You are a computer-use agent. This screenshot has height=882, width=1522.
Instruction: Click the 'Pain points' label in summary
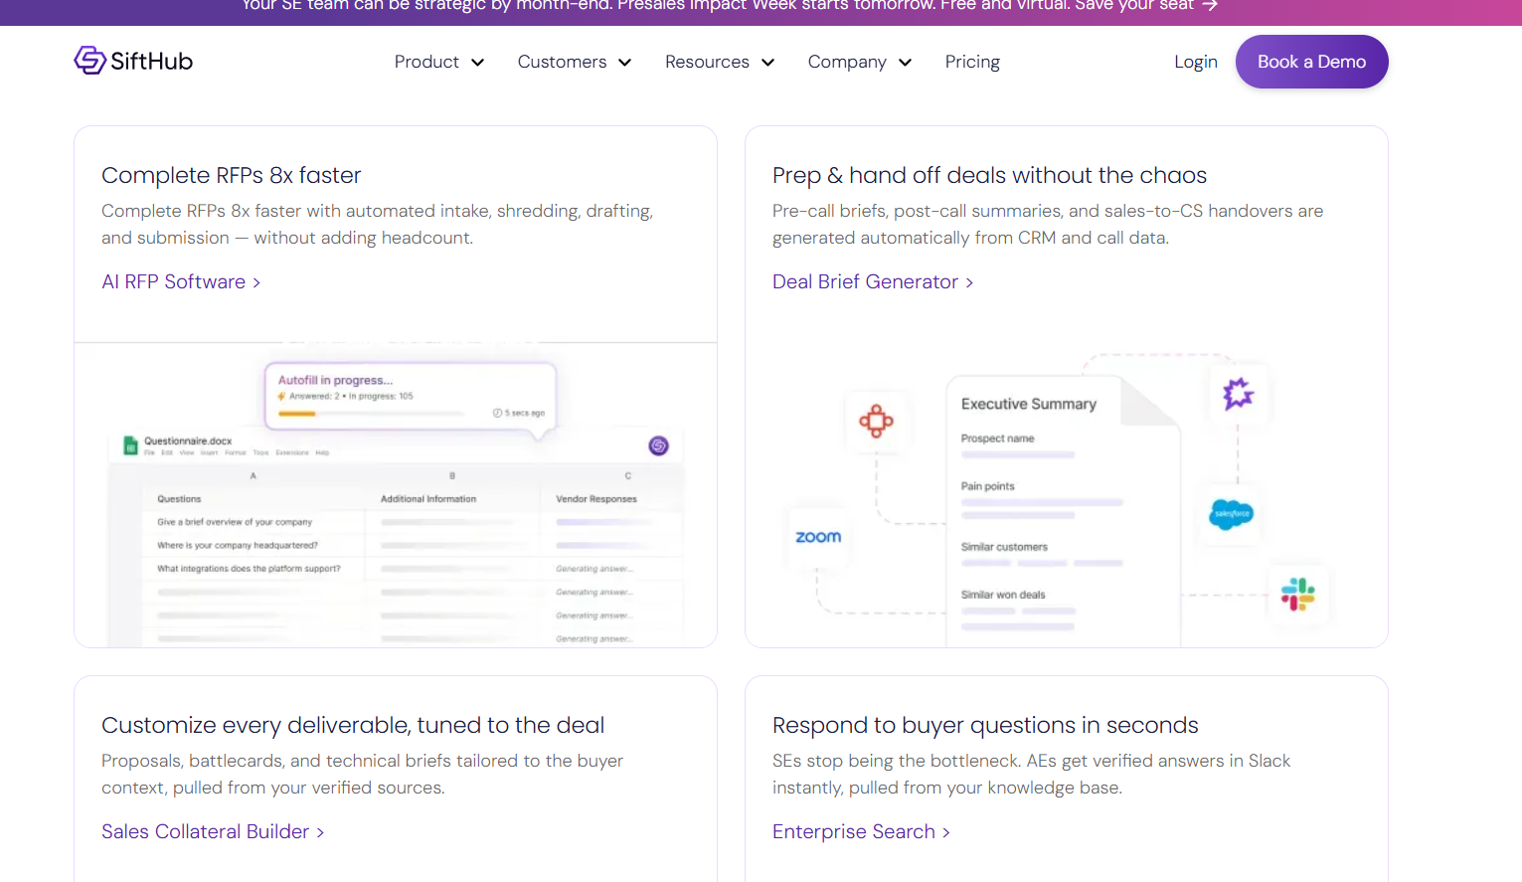pyautogui.click(x=987, y=486)
